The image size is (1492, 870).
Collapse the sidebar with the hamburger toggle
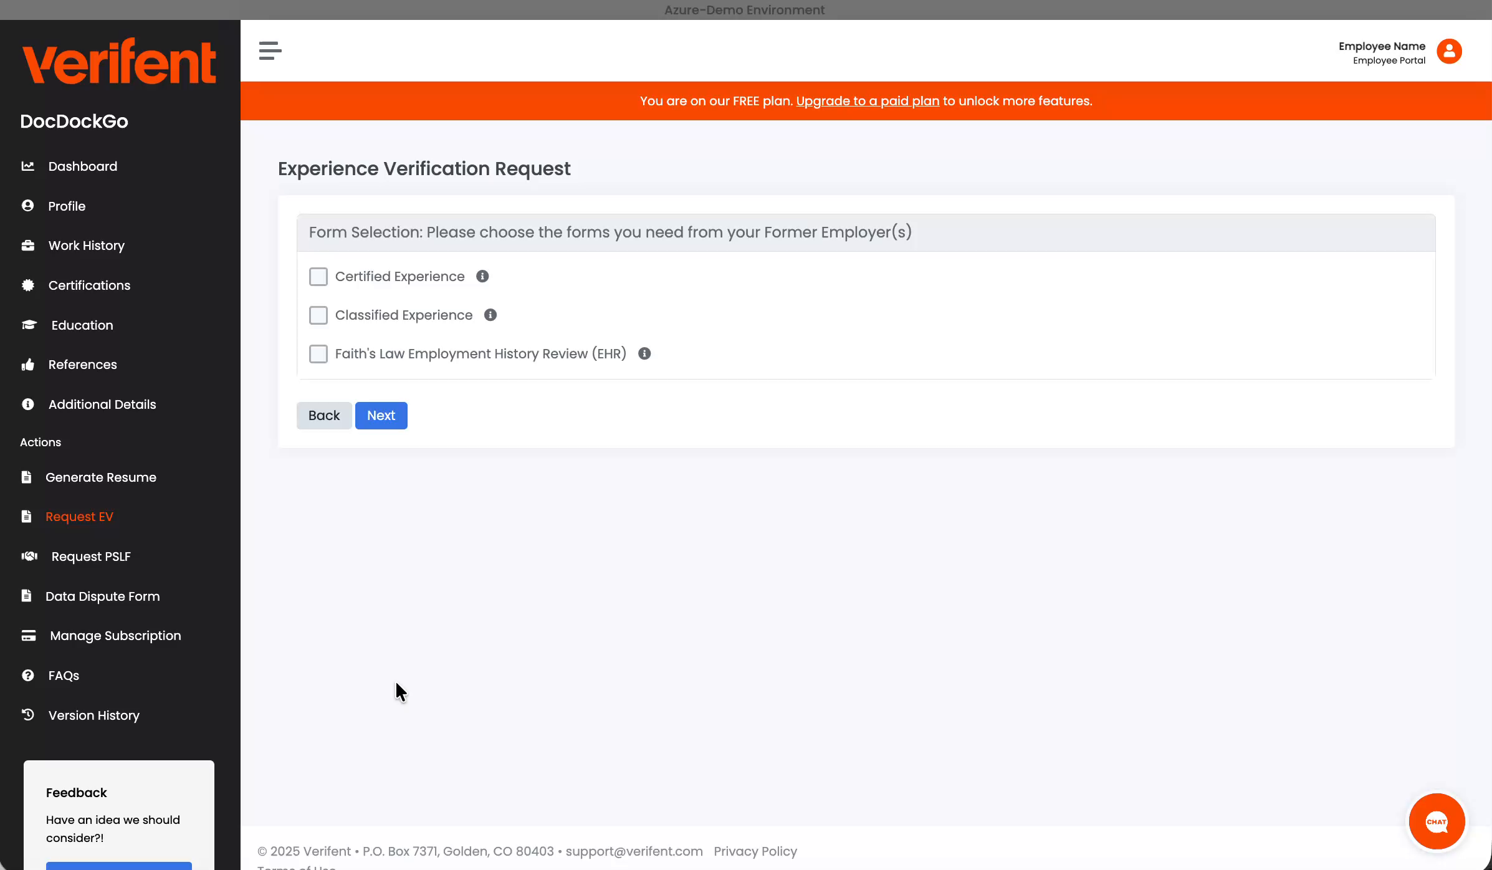(x=269, y=51)
